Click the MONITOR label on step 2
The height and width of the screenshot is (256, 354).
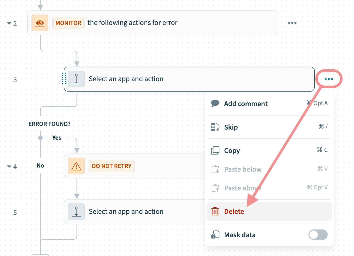click(x=68, y=23)
